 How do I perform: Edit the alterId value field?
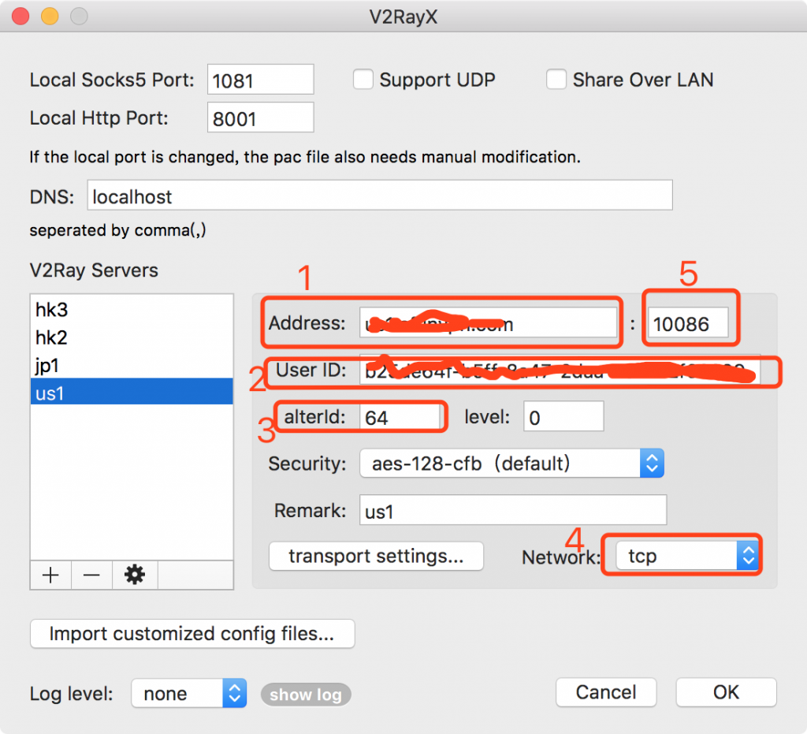point(400,417)
